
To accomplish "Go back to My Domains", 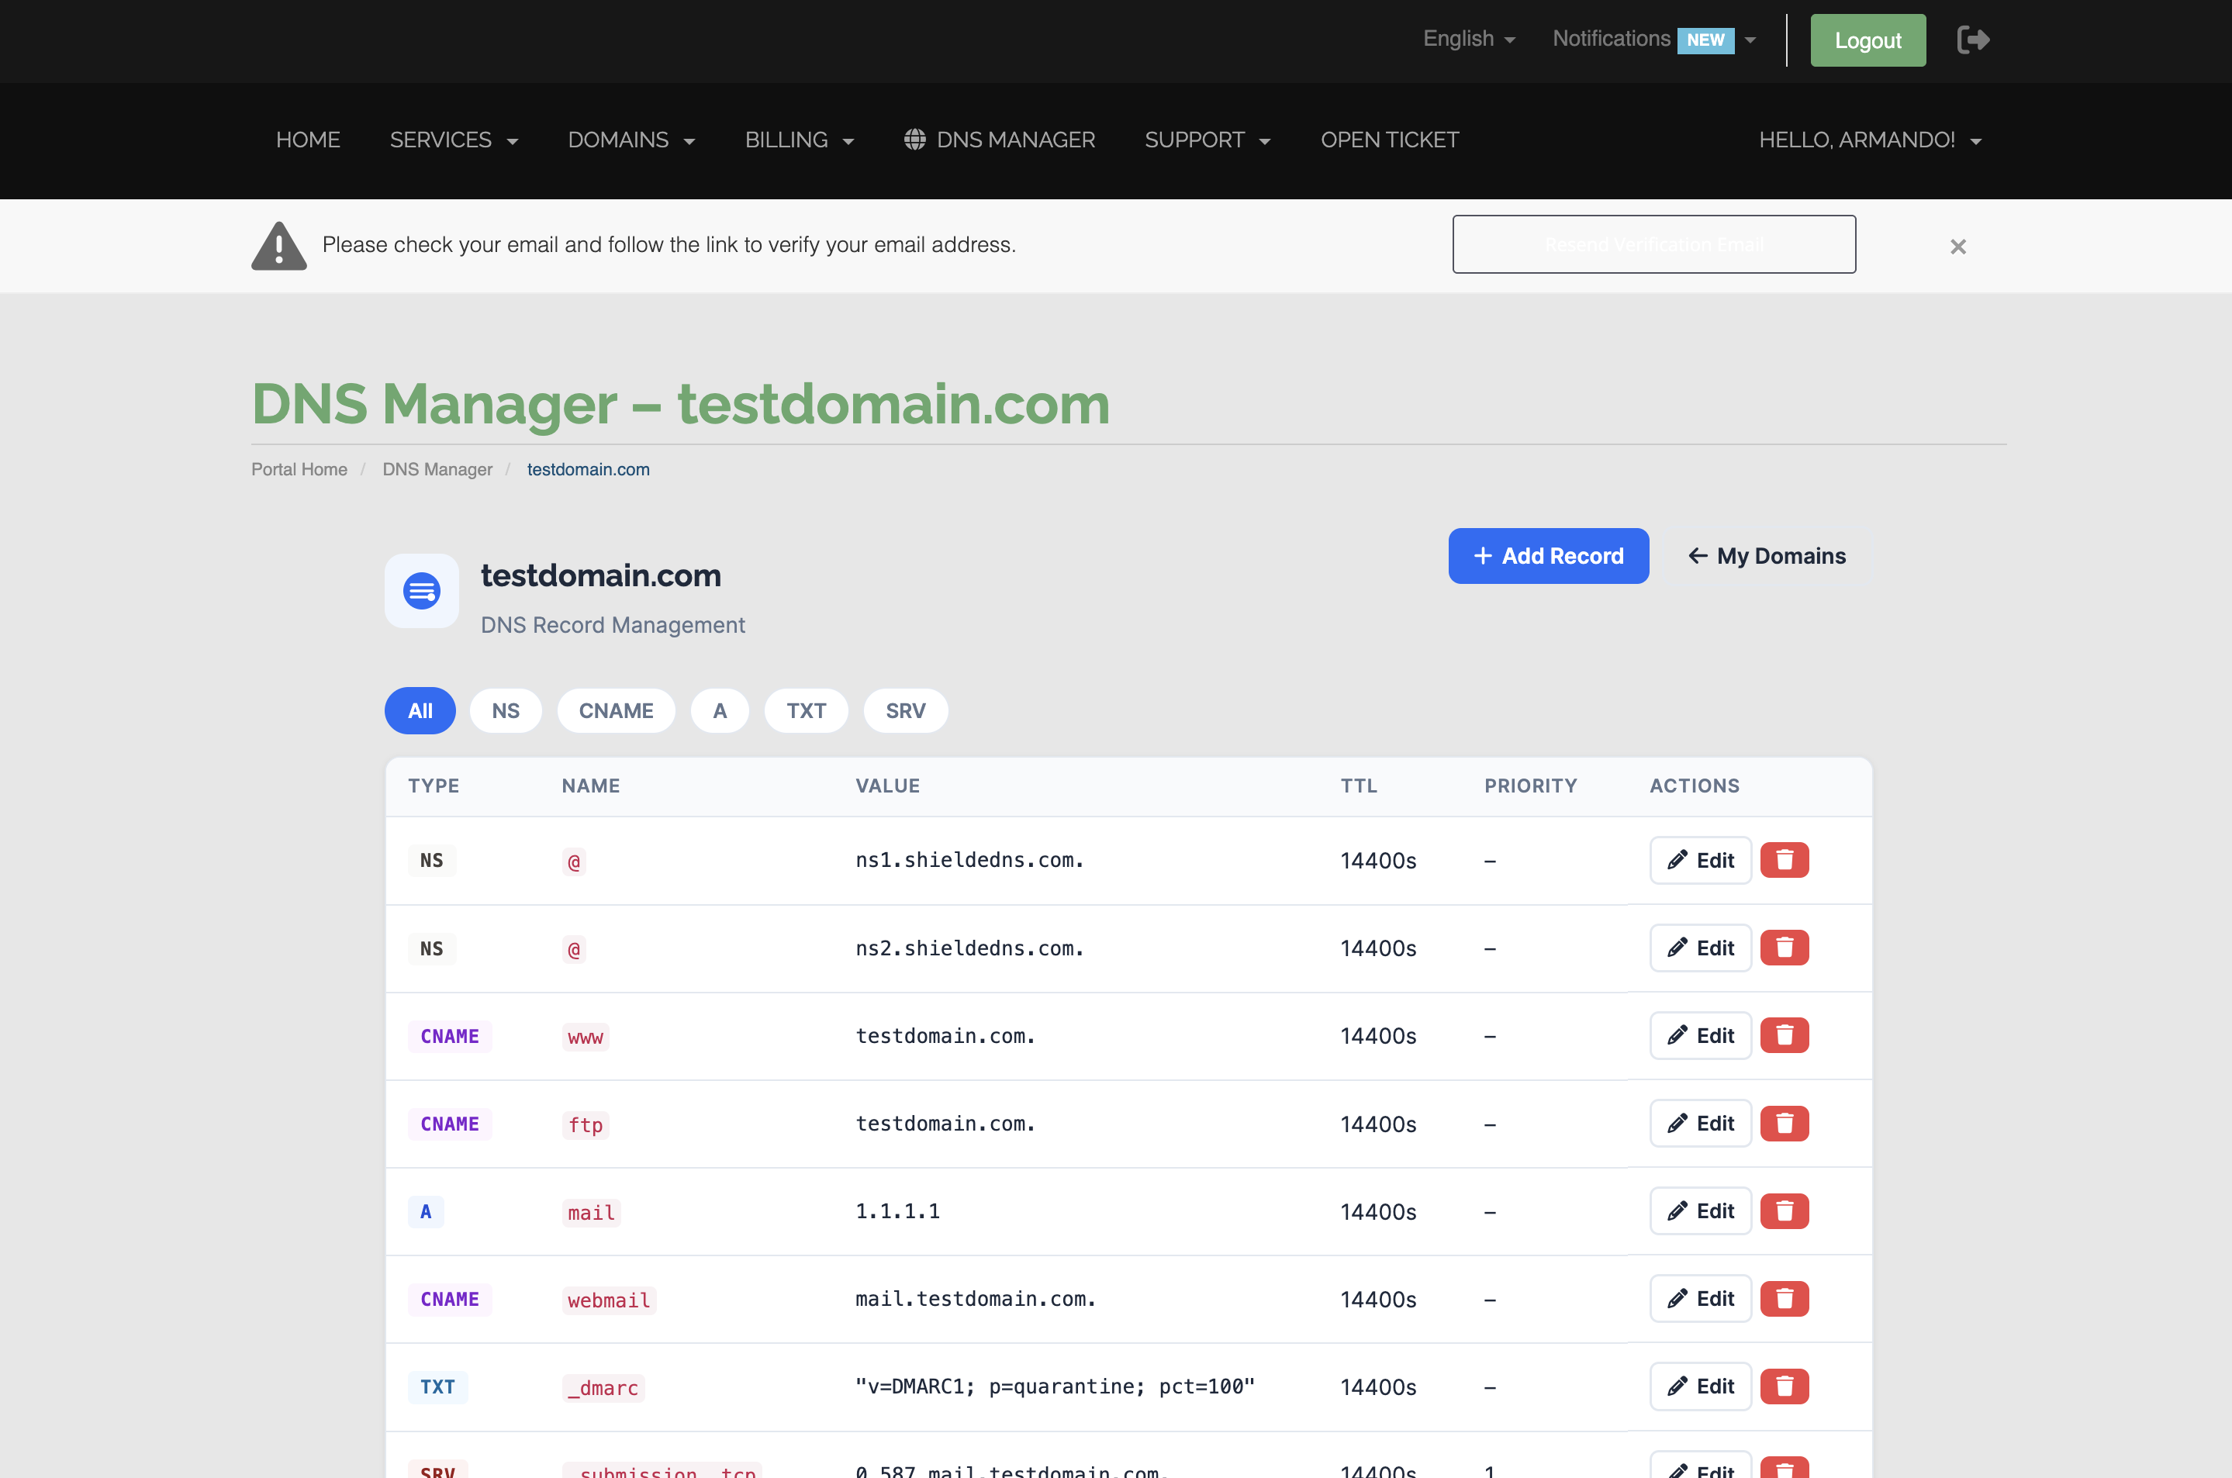I will (1767, 556).
